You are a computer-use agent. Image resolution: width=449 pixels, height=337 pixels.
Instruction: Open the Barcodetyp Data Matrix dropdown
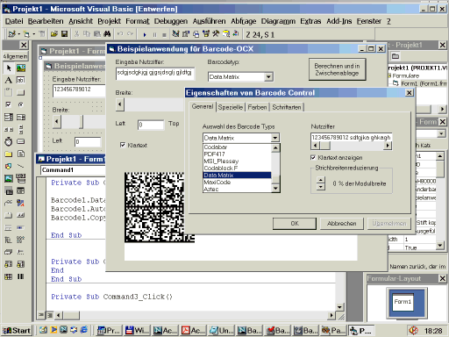click(268, 77)
